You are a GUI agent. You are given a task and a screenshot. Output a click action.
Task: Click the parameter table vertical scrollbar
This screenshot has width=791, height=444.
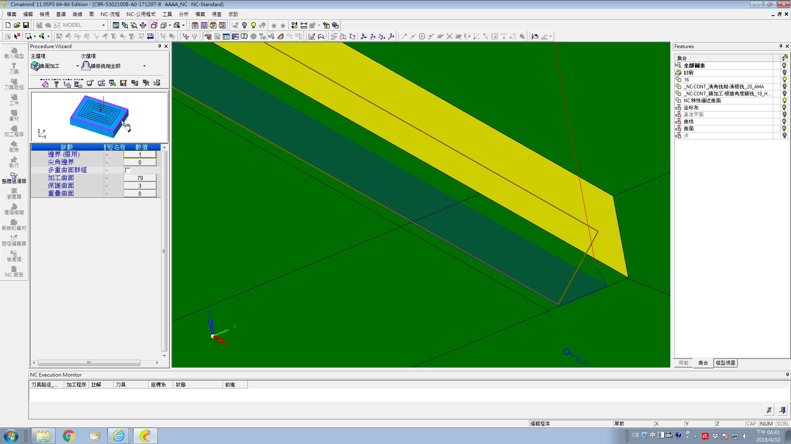coord(164,251)
